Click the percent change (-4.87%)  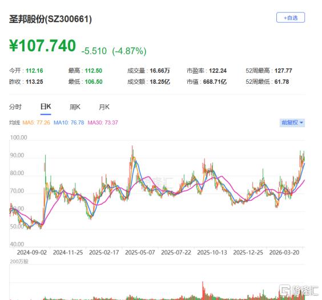point(129,51)
